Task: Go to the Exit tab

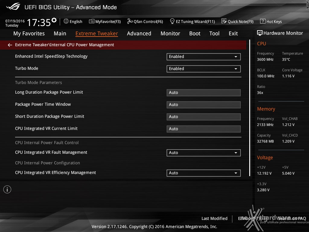Action: [x=233, y=34]
